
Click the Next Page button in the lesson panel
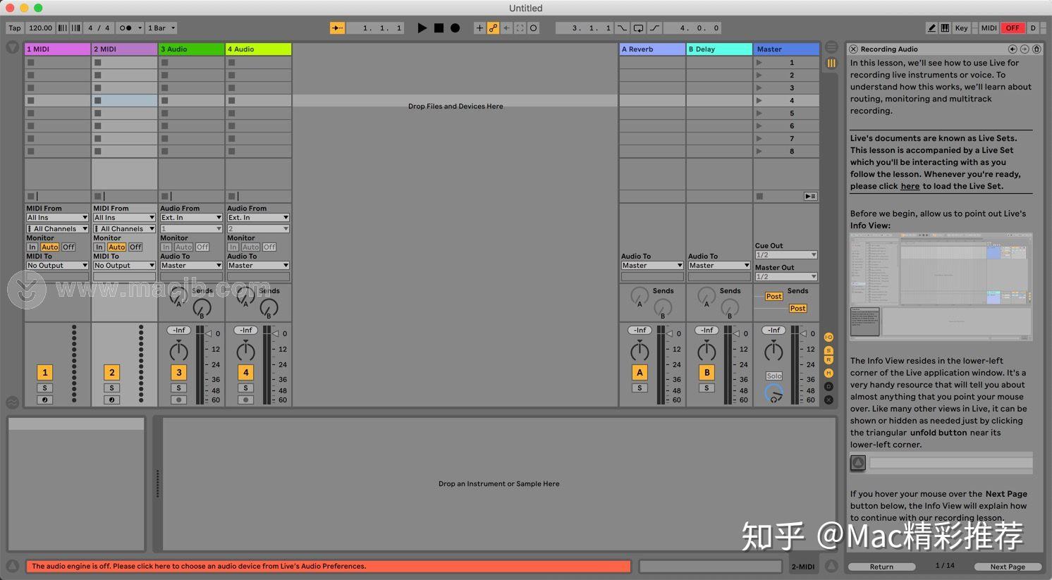tap(1007, 566)
